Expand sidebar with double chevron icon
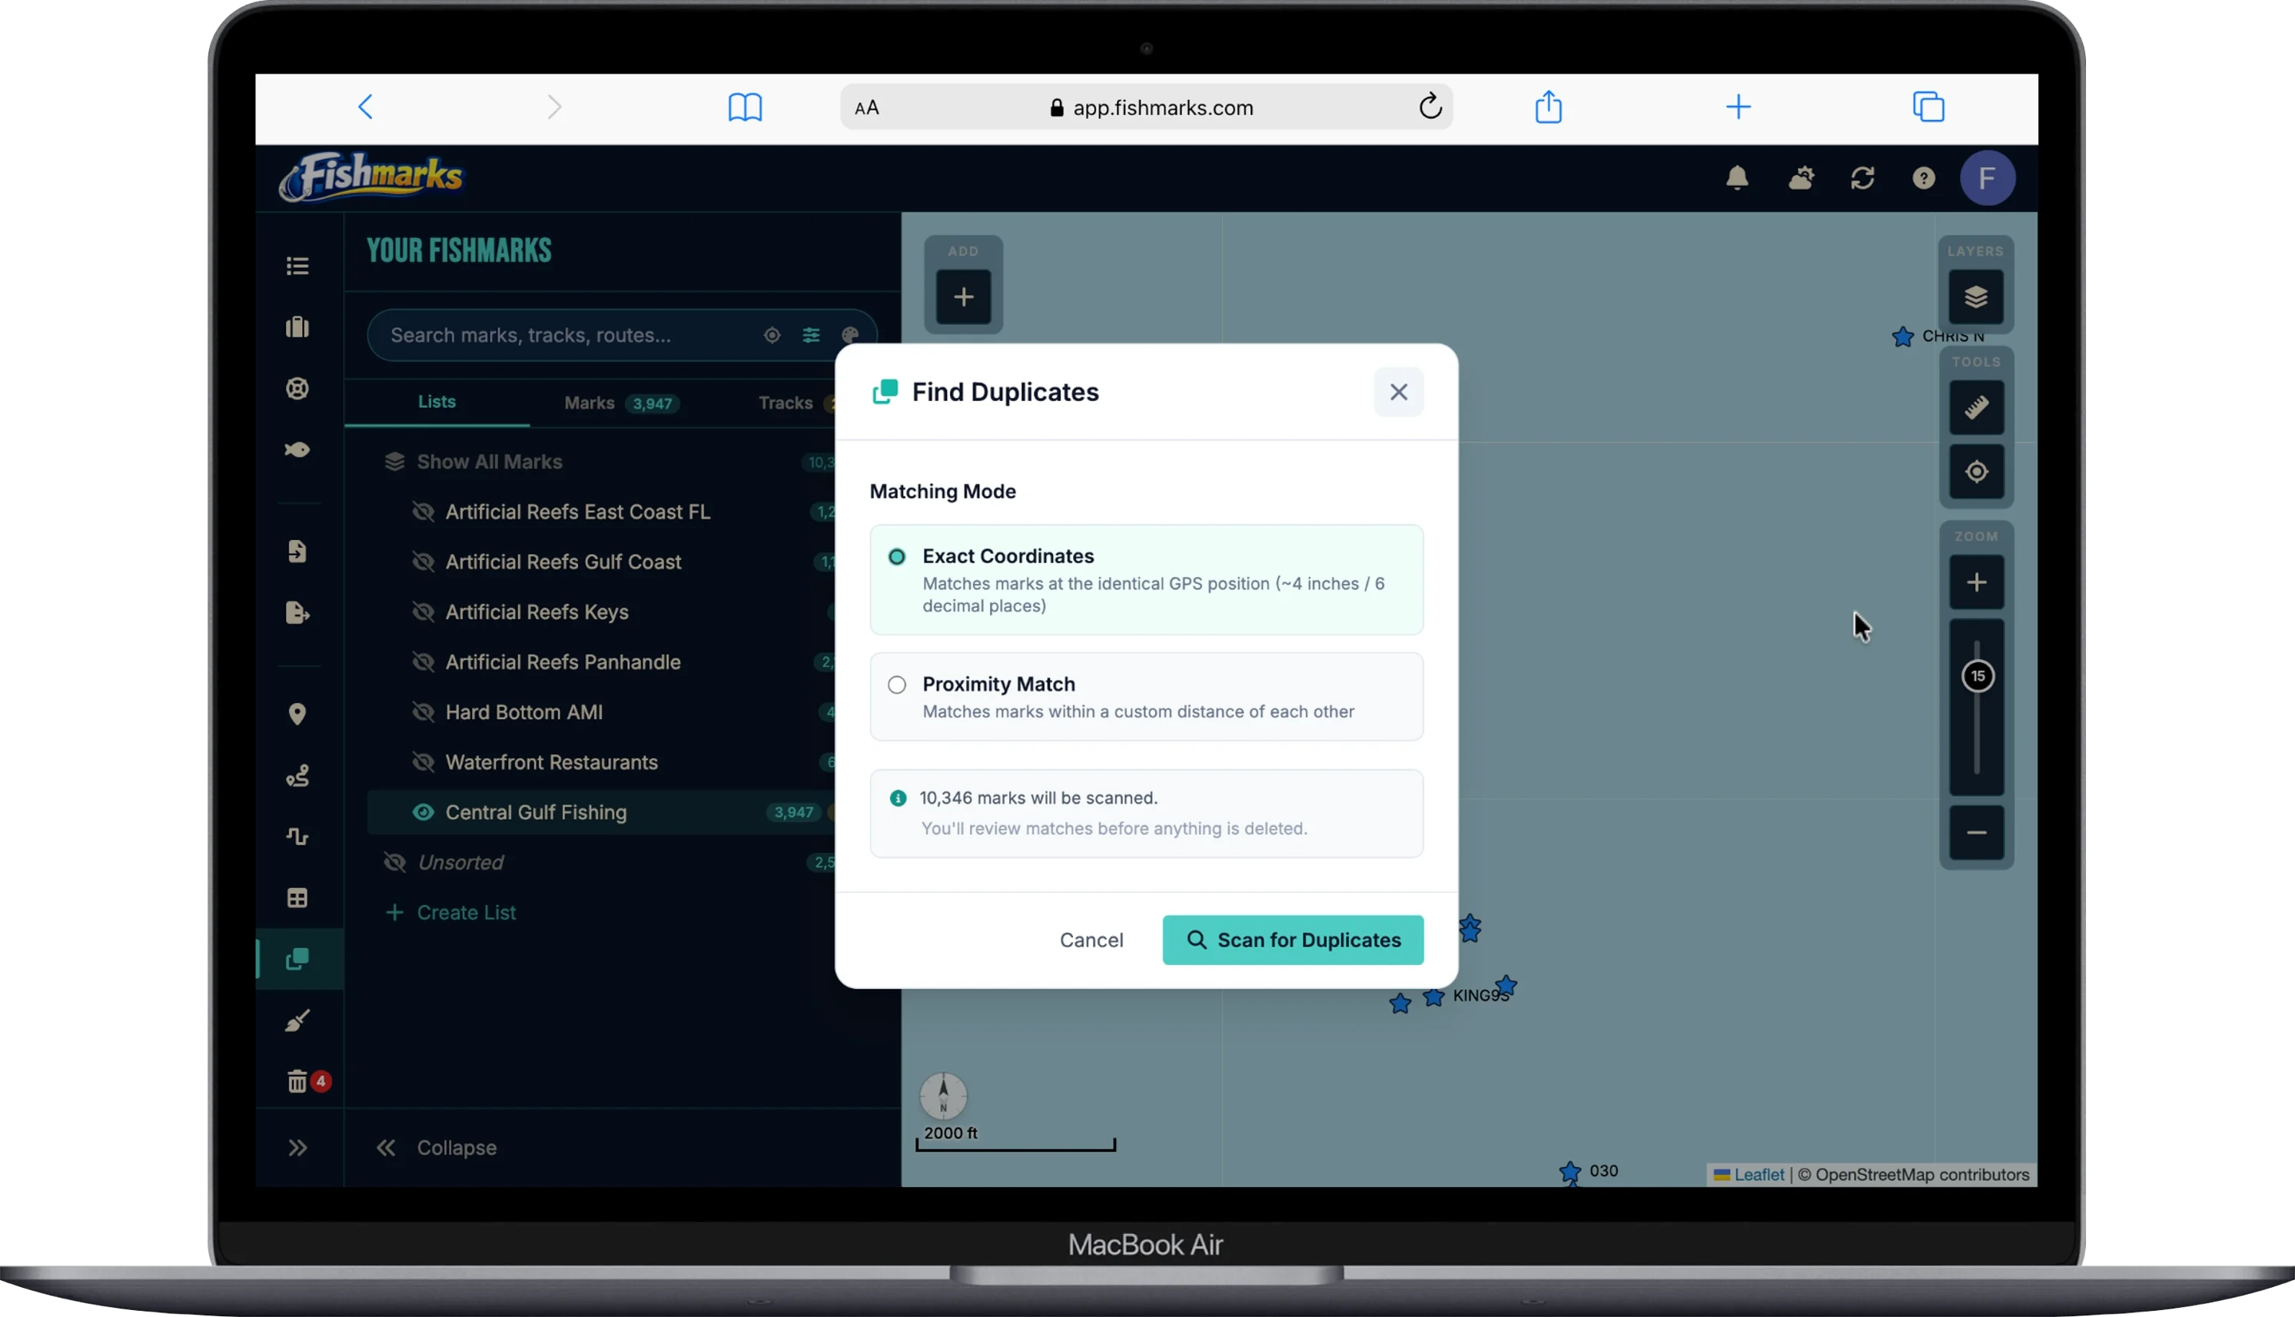This screenshot has height=1317, width=2295. (297, 1148)
